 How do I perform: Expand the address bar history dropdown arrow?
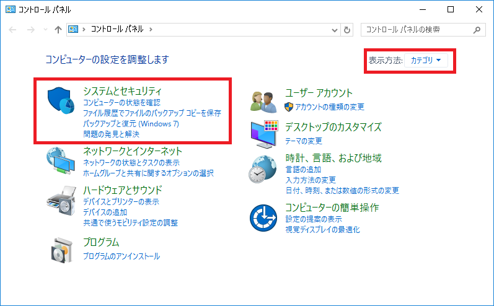[334, 30]
